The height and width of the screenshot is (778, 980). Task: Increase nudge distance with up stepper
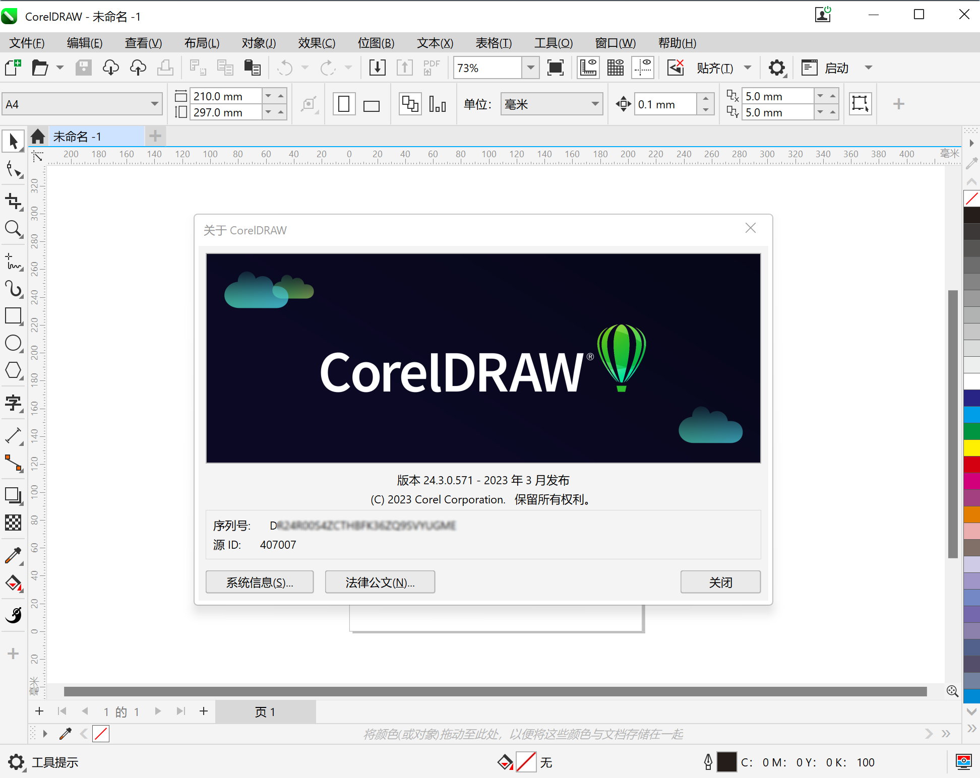706,98
